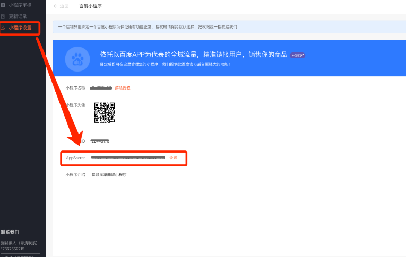Click the 更新记录 sidebar icon
Image resolution: width=406 pixels, height=257 pixels.
(x=3, y=16)
